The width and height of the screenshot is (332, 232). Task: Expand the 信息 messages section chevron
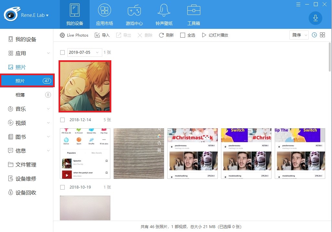point(48,151)
